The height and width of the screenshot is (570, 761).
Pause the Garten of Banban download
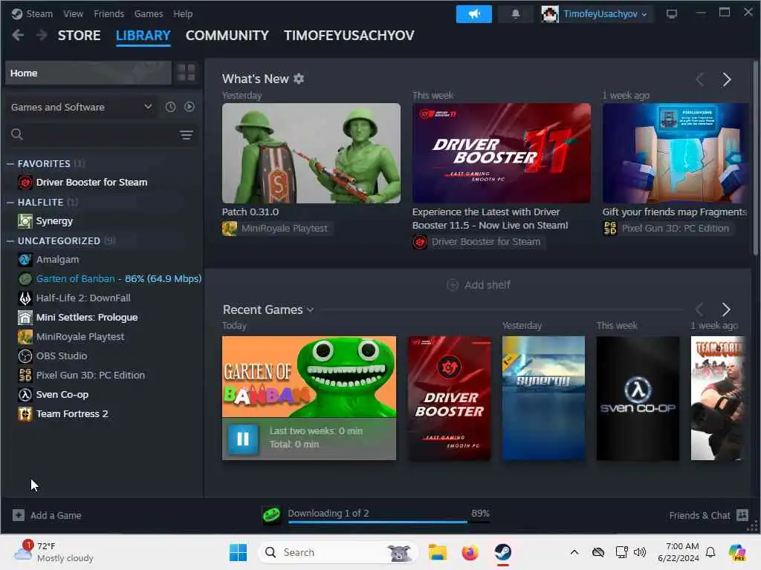click(243, 439)
